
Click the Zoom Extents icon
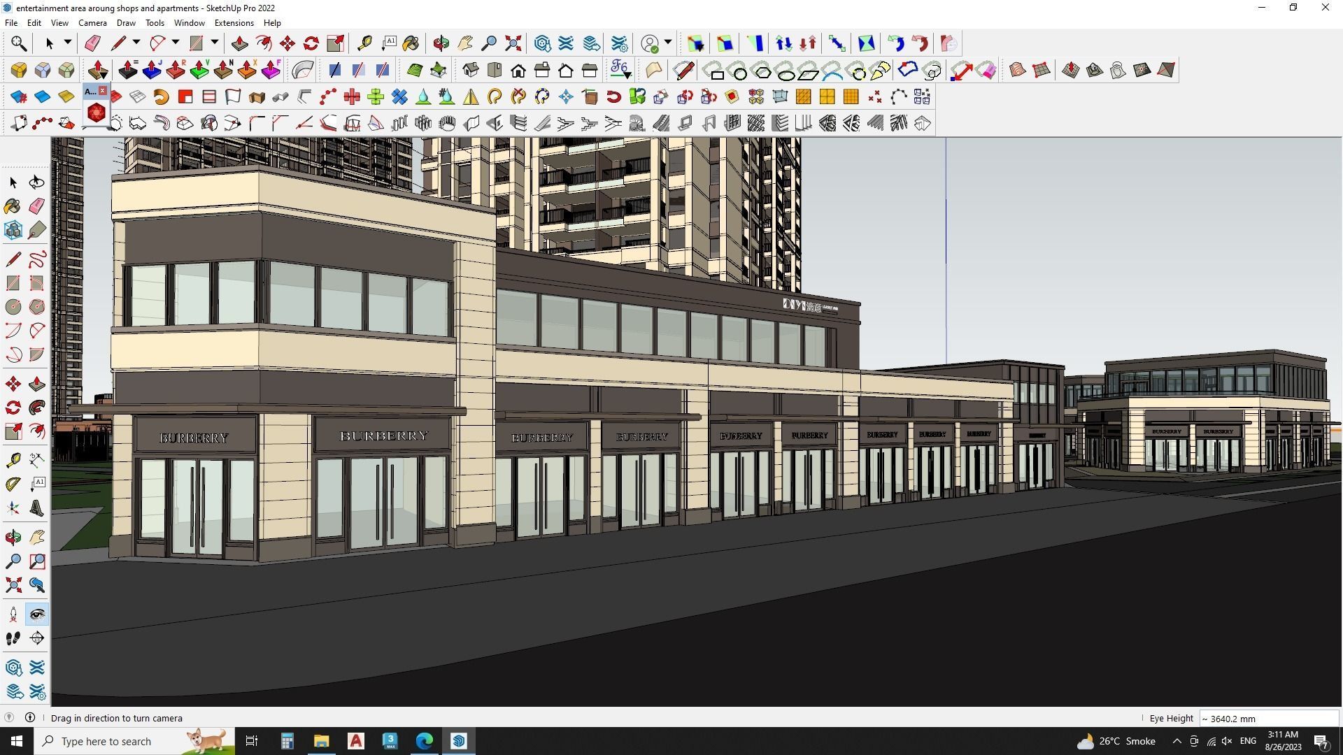[x=513, y=43]
